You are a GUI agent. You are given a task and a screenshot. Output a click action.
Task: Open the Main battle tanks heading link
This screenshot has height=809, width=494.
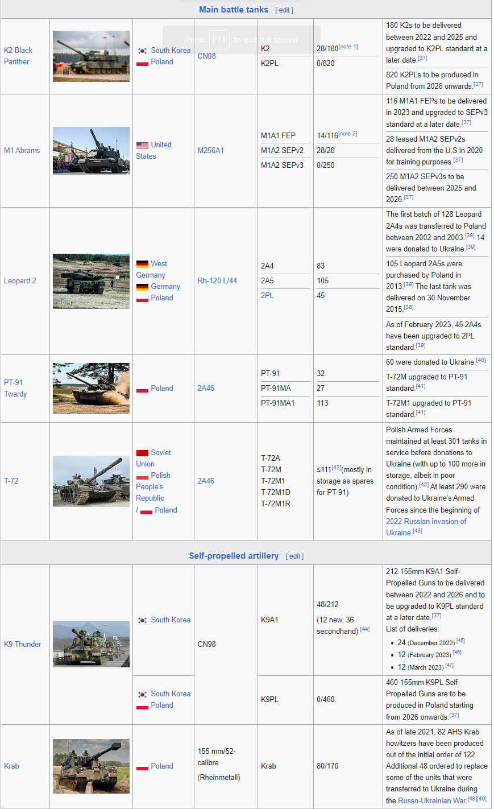click(x=234, y=10)
